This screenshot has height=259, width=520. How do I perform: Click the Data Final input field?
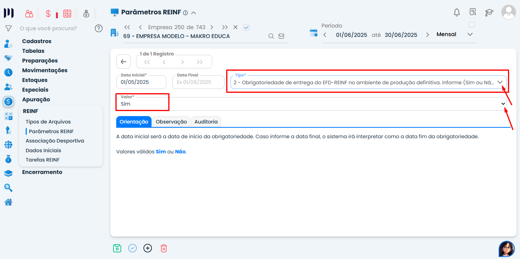click(x=198, y=82)
